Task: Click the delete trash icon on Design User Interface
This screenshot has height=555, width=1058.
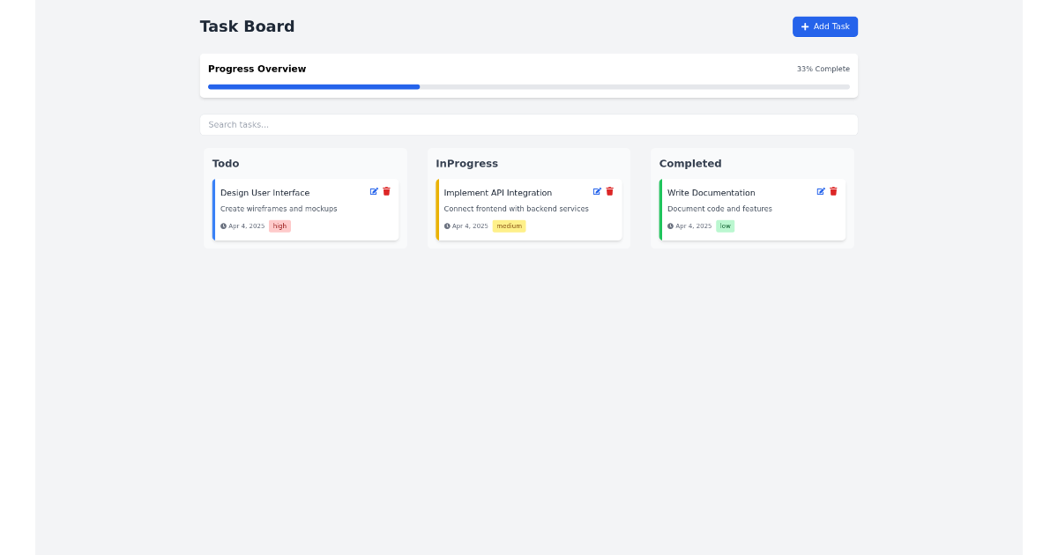Action: coord(386,191)
